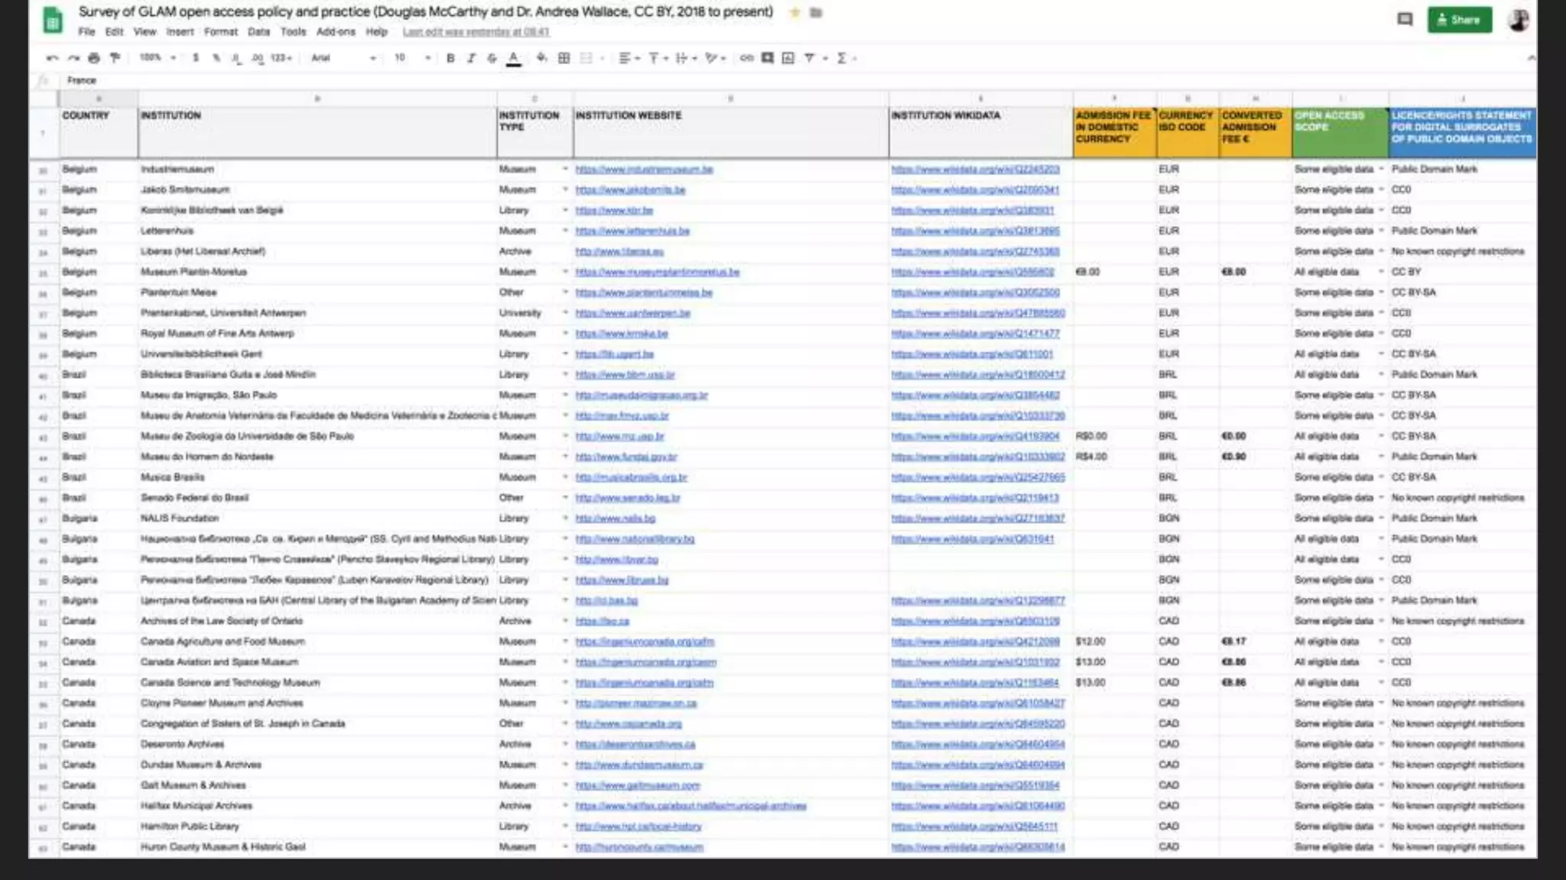Click the undo icon in toolbar
1566x880 pixels.
pos(51,58)
